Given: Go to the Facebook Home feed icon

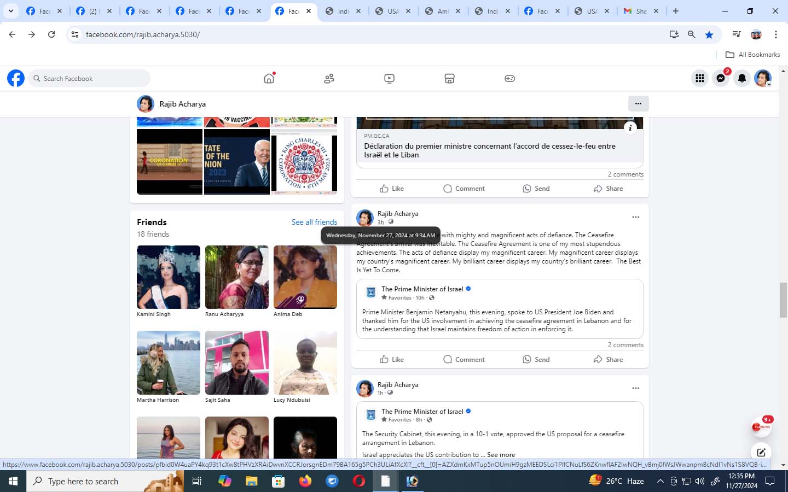Looking at the screenshot, I should (269, 78).
